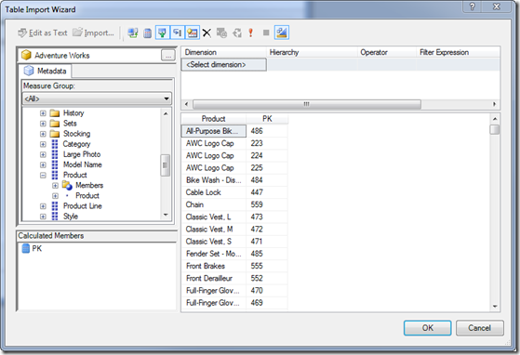Click the results grid vertical scrollbar thumb
The width and height of the screenshot is (520, 355).
(495, 129)
